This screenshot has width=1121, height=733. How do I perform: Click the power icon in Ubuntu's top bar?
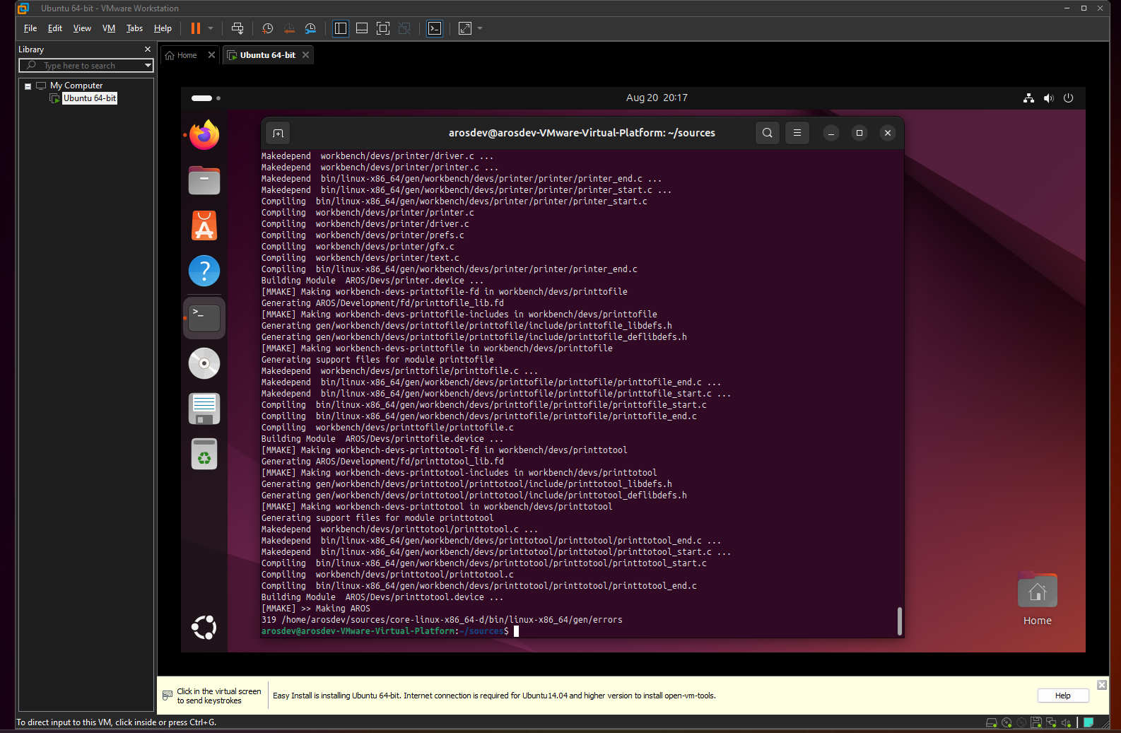[x=1068, y=98]
